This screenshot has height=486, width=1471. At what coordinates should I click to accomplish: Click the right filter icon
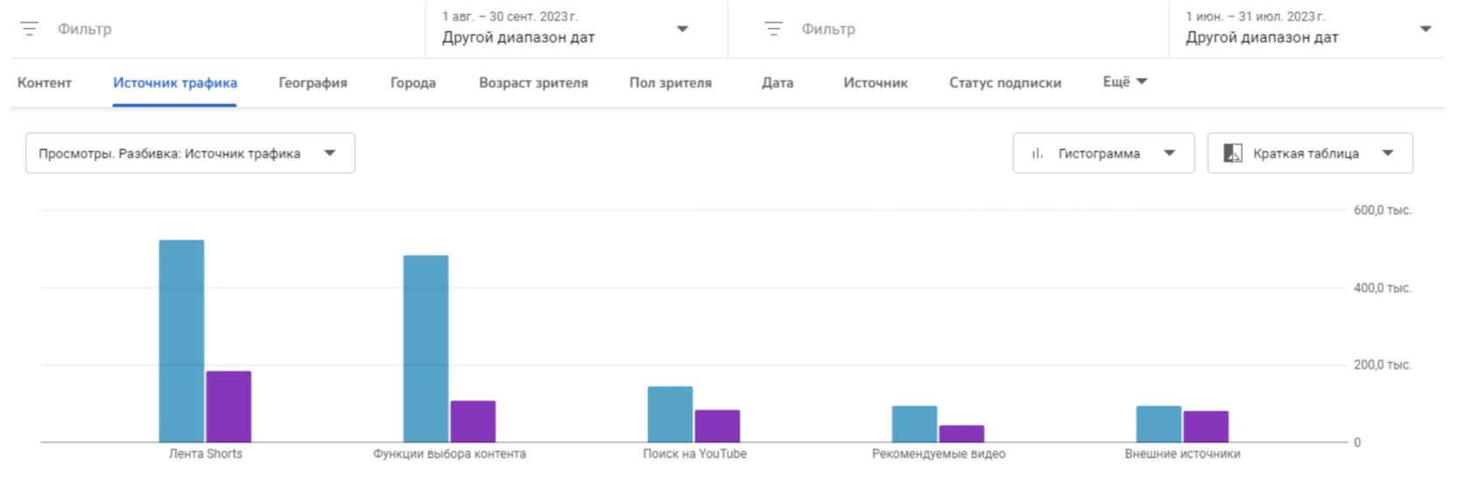(x=773, y=29)
